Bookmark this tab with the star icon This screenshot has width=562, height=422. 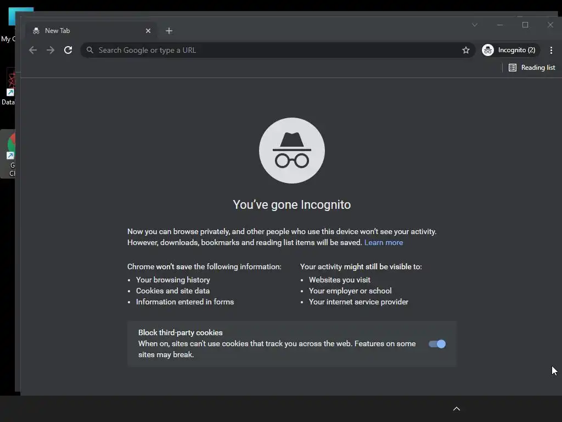pos(465,50)
